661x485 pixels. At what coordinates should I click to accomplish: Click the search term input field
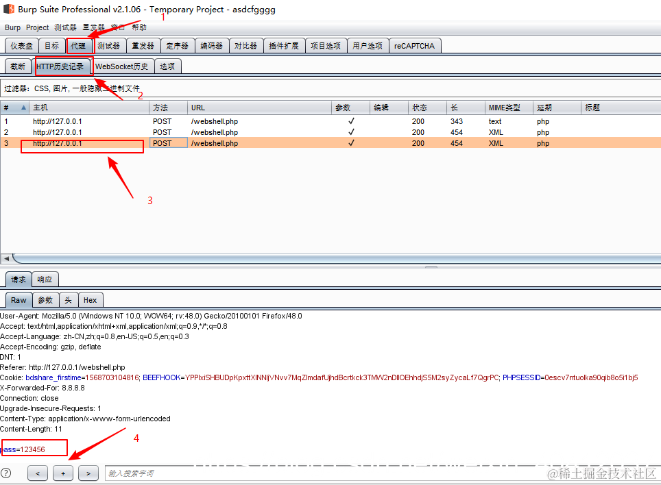coord(381,473)
